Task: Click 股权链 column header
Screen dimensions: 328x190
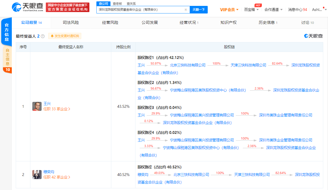Action: (x=229, y=47)
